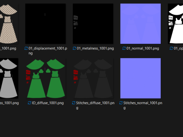The width and height of the screenshot is (183, 137).
Task: Click sync icon next to 01_displacement_1001.png
Action: tap(26, 48)
